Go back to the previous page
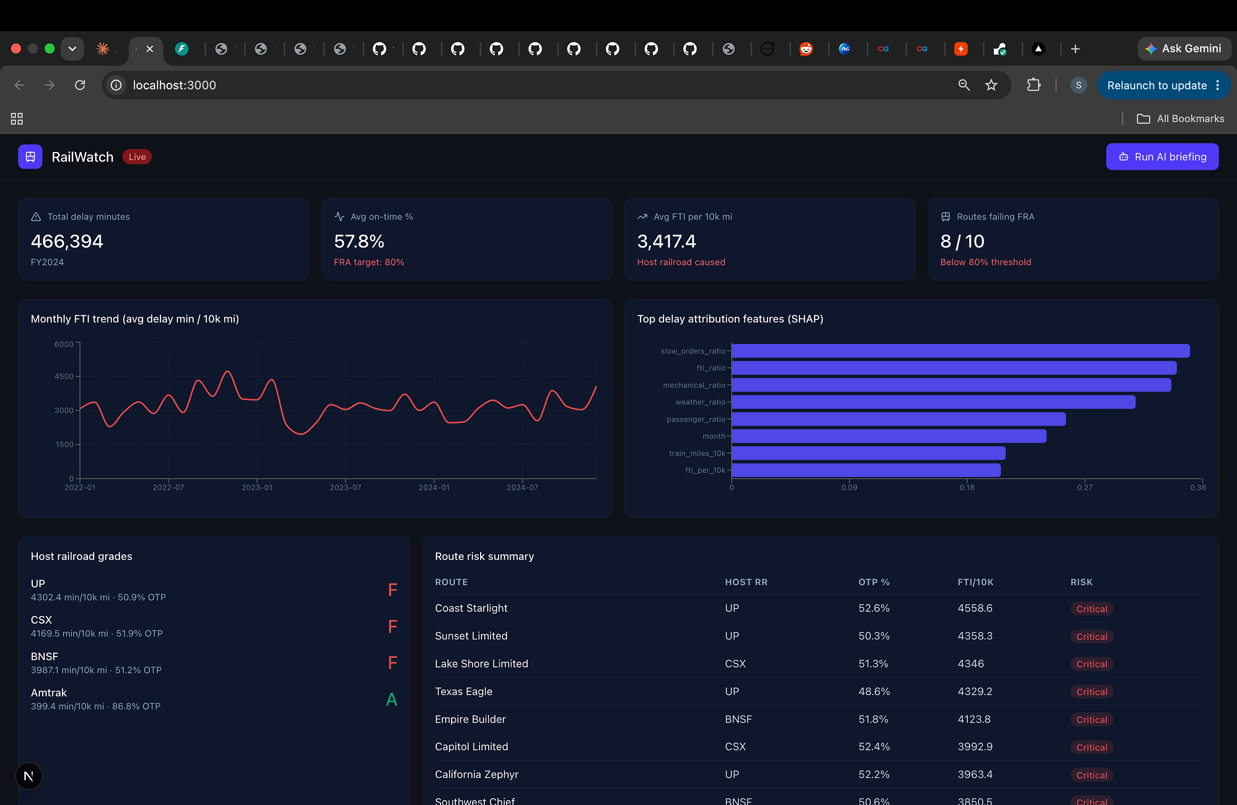Screen dimensions: 1237x805 pos(20,85)
